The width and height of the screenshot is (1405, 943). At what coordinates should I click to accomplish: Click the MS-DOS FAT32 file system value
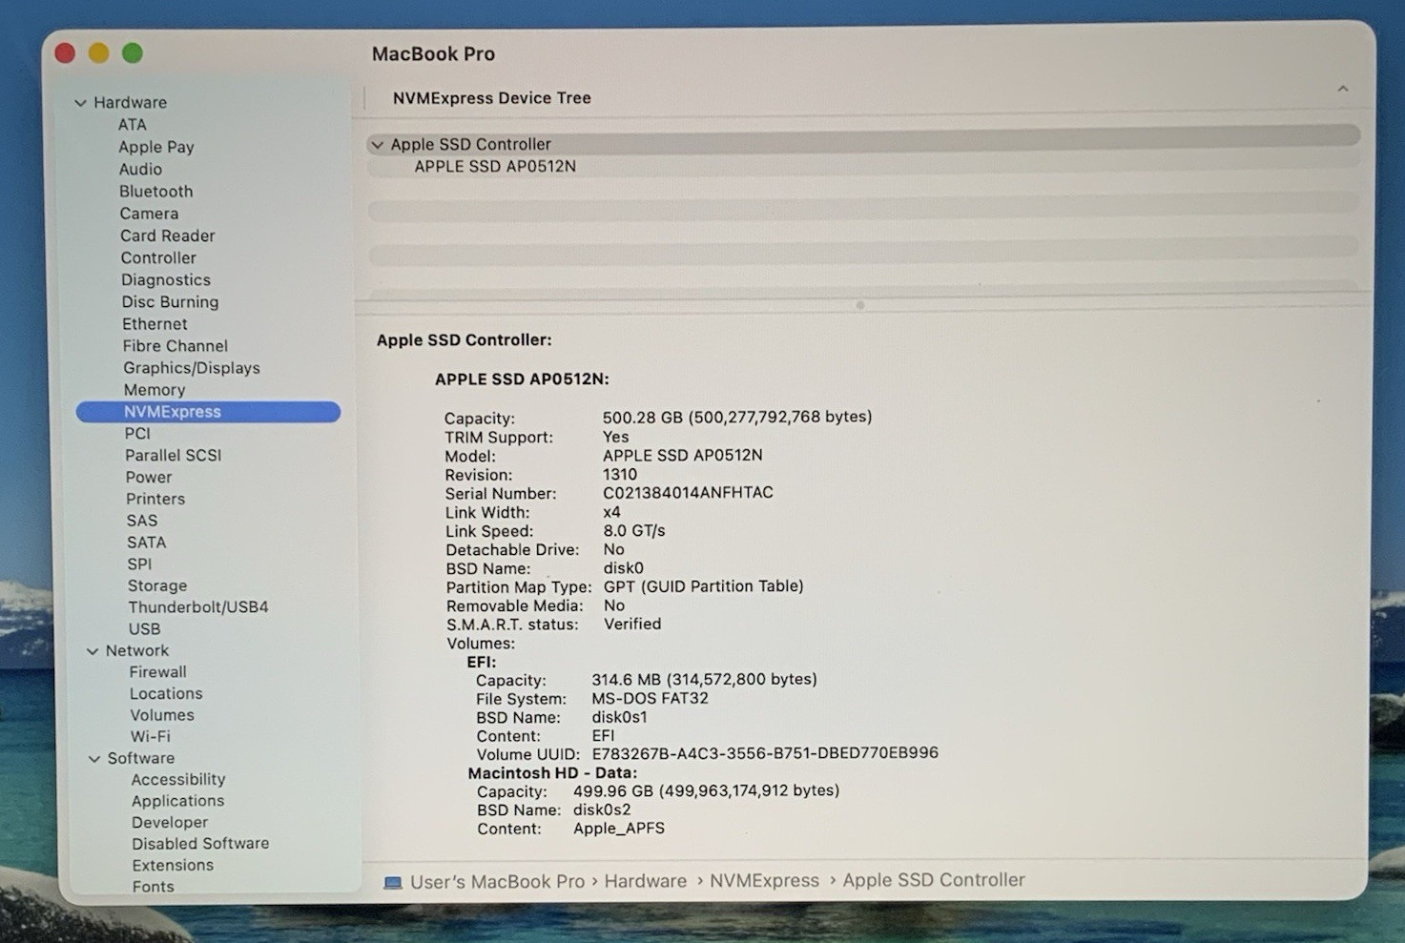pyautogui.click(x=650, y=698)
